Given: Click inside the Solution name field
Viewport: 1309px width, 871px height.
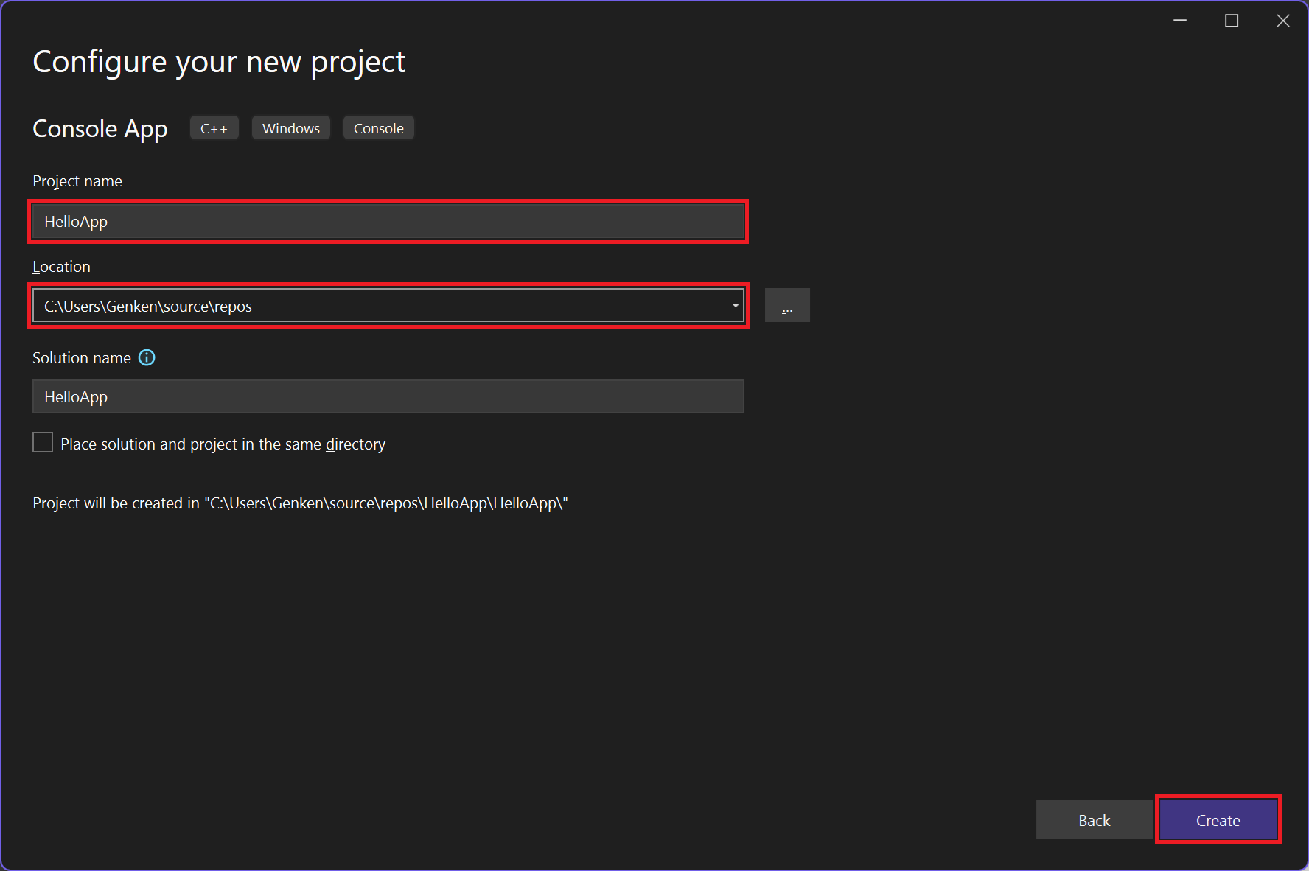Looking at the screenshot, I should coord(388,396).
